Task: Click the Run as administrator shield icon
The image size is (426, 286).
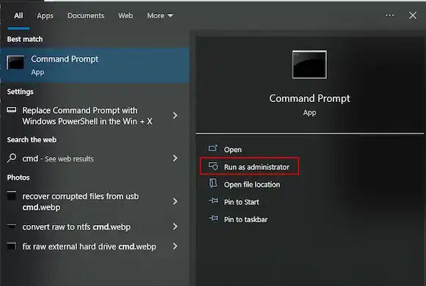Action: pyautogui.click(x=213, y=166)
